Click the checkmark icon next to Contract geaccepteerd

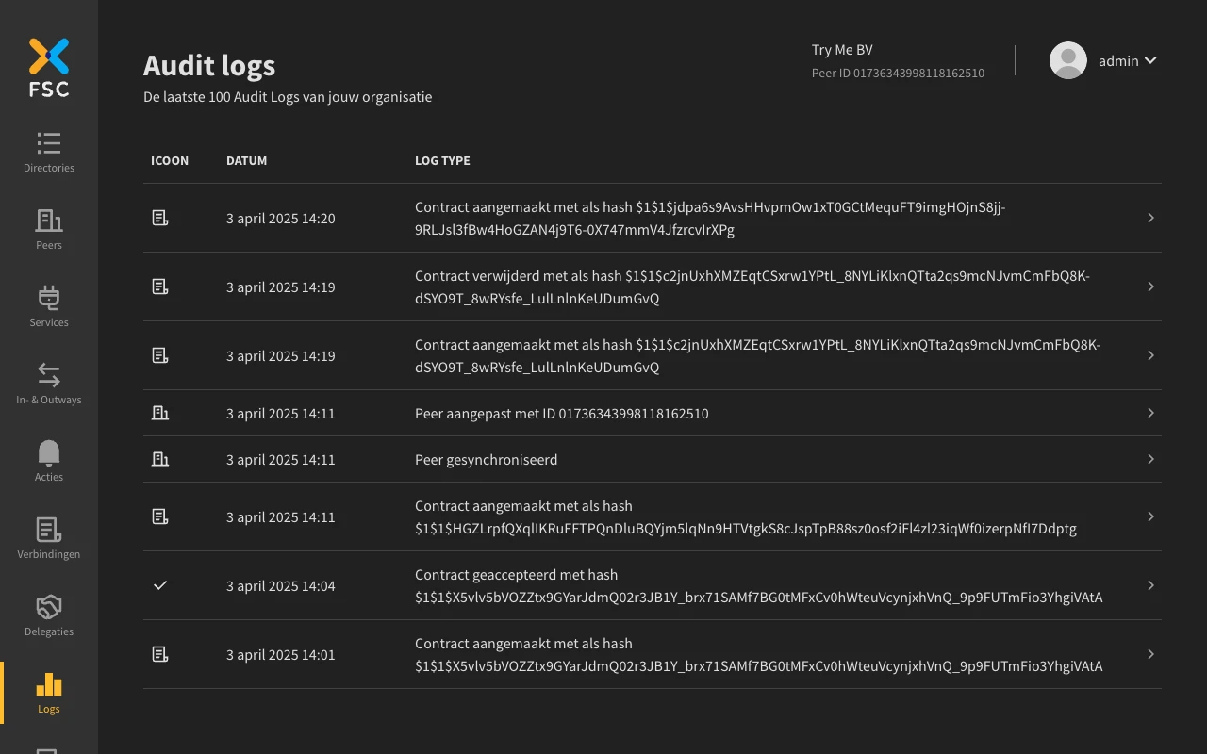160,585
